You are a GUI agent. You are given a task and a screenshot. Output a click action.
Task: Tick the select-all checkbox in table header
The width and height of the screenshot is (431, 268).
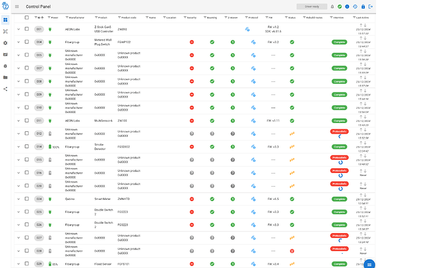[x=26, y=17]
